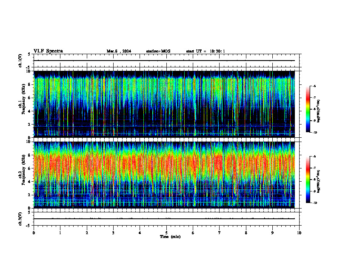This screenshot has width=337, height=261.
Task: Click the "VLF Spectra" plot title
Action: click(48, 51)
